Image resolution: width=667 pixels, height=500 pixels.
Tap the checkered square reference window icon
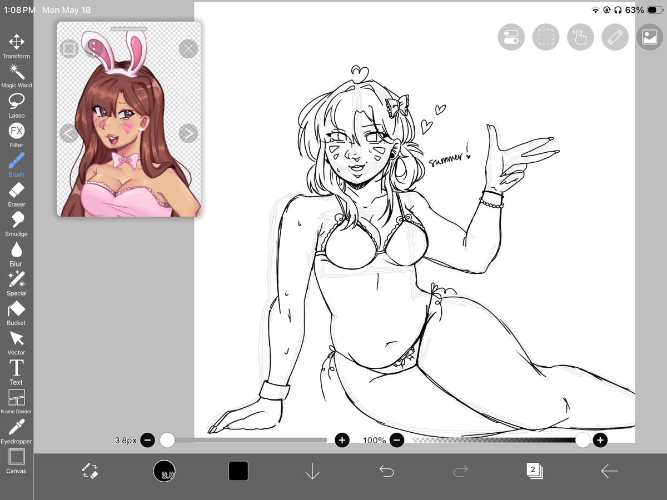69,49
